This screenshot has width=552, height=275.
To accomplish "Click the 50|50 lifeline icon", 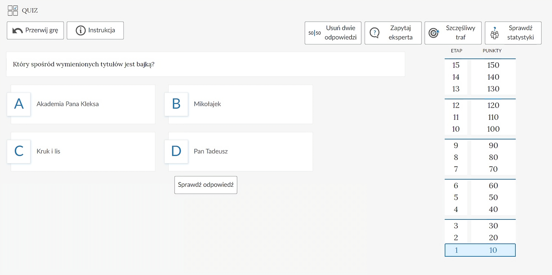I will 314,33.
